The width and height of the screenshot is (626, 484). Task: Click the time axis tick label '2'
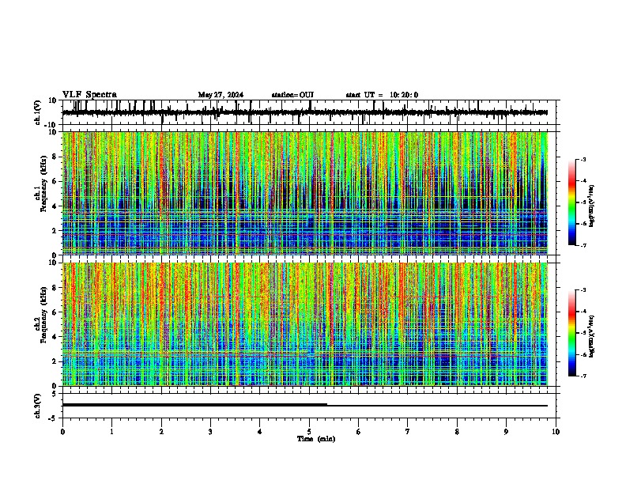(161, 432)
